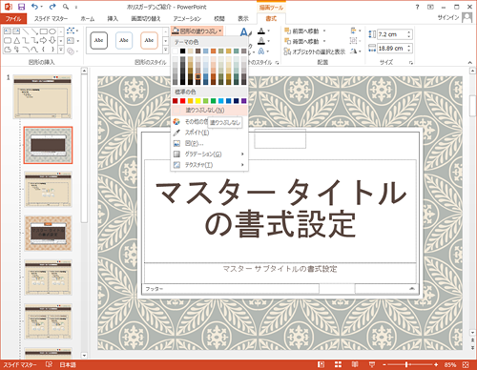477x370 pixels.
Task: Bring Forward using 前面へ移動
Action: [x=301, y=31]
